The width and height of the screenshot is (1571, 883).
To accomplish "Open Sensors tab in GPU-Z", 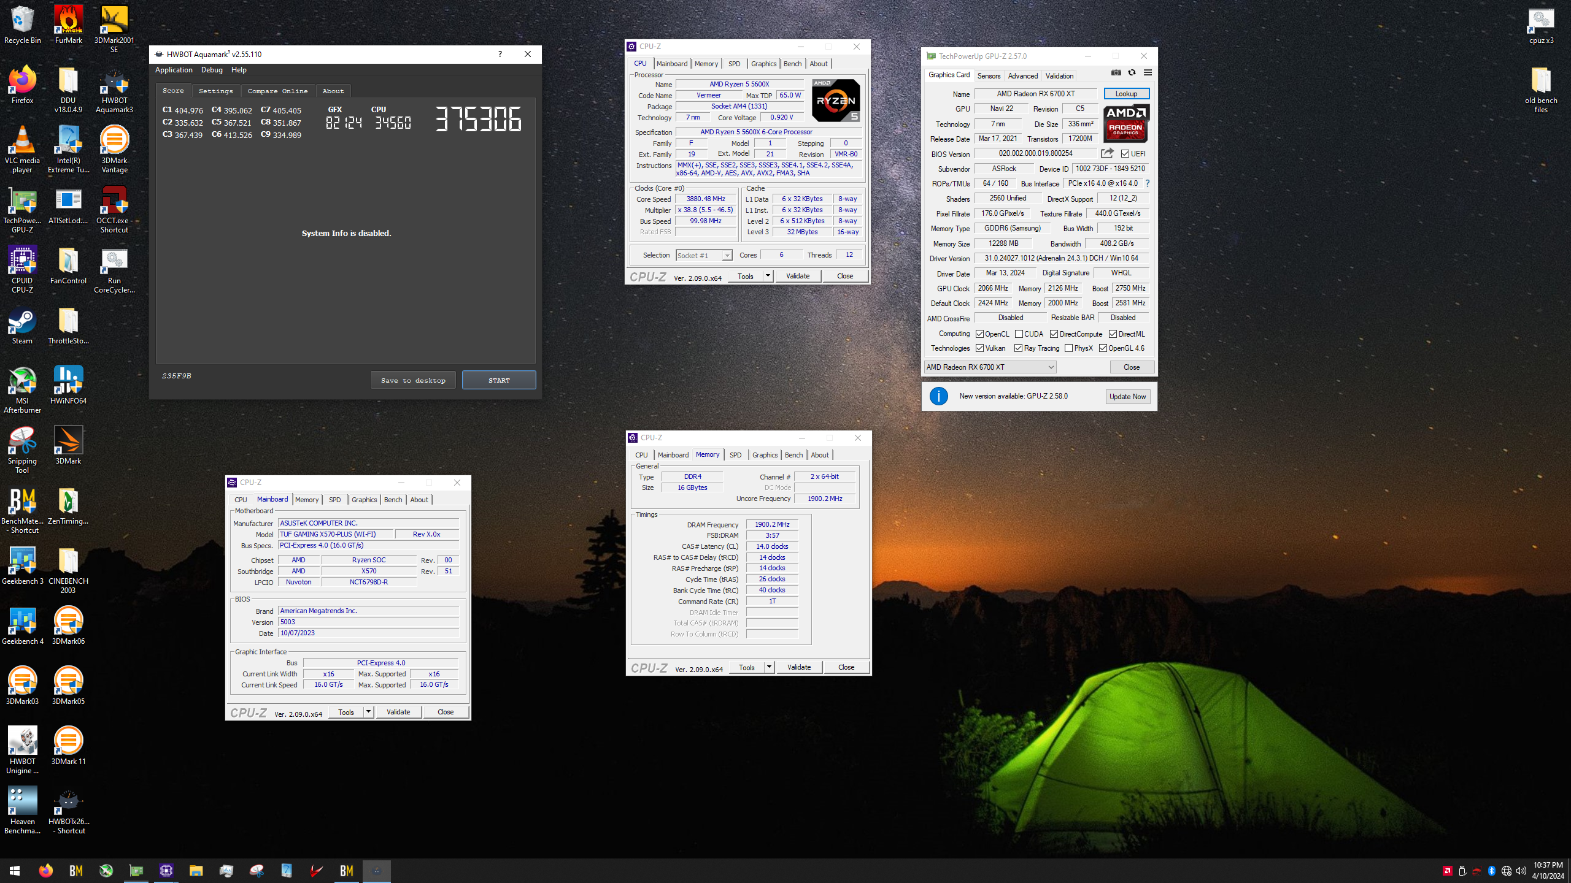I will pyautogui.click(x=989, y=76).
